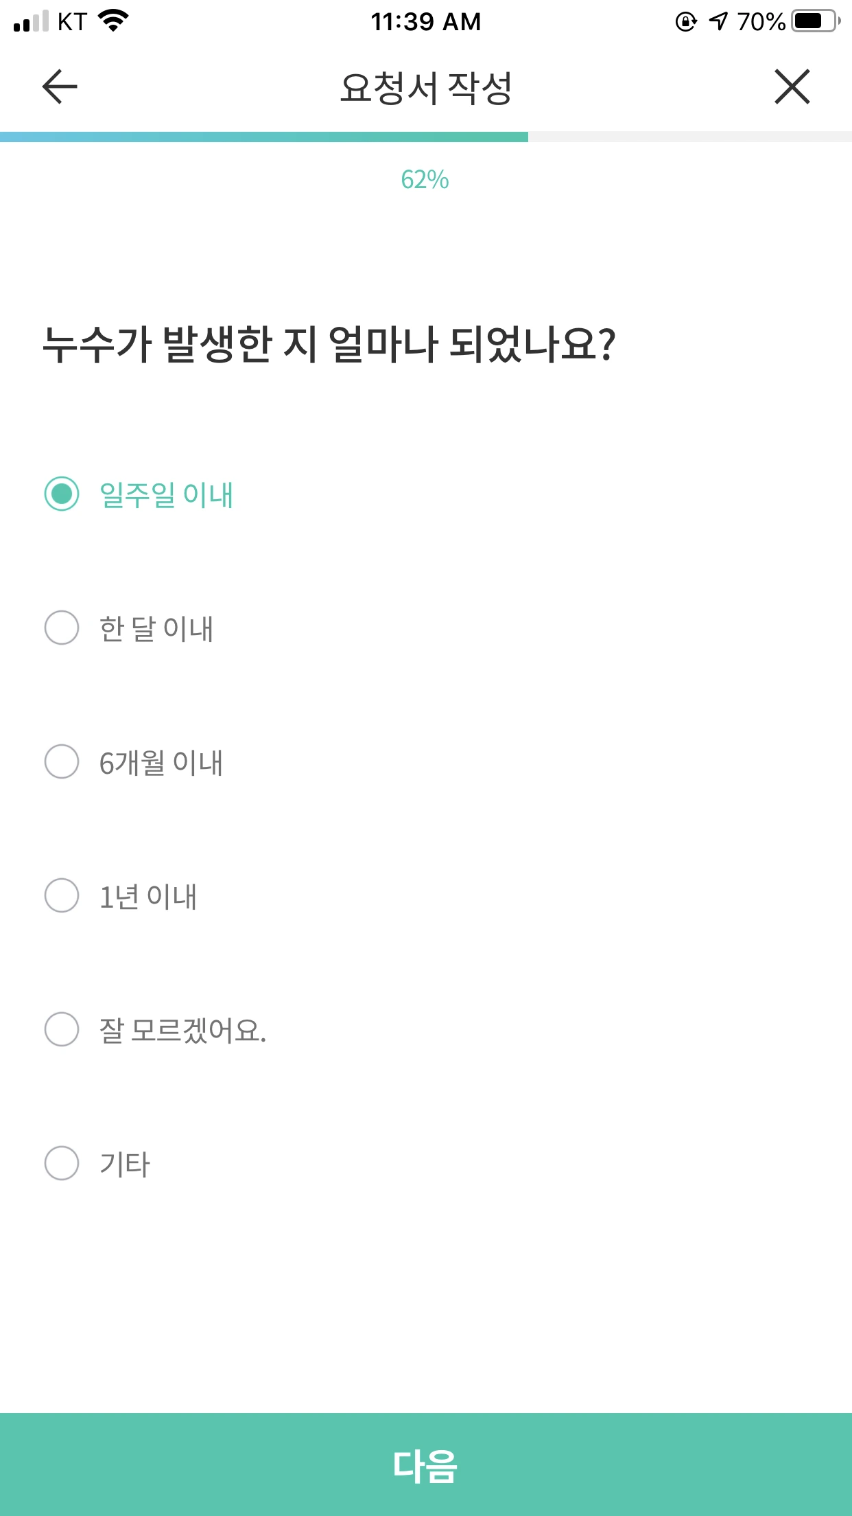Select the 한 달 이내 radio button
852x1516 pixels.
(62, 628)
